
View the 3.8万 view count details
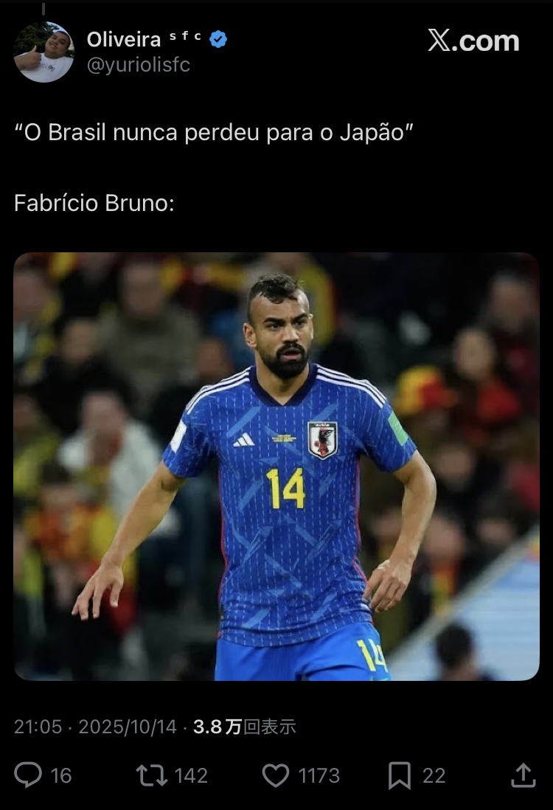tap(244, 727)
